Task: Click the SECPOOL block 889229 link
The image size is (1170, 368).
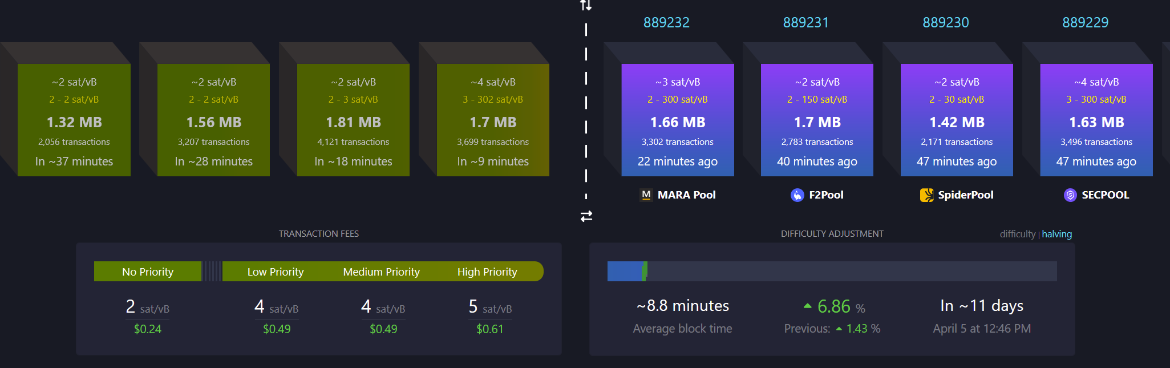Action: (x=1085, y=22)
